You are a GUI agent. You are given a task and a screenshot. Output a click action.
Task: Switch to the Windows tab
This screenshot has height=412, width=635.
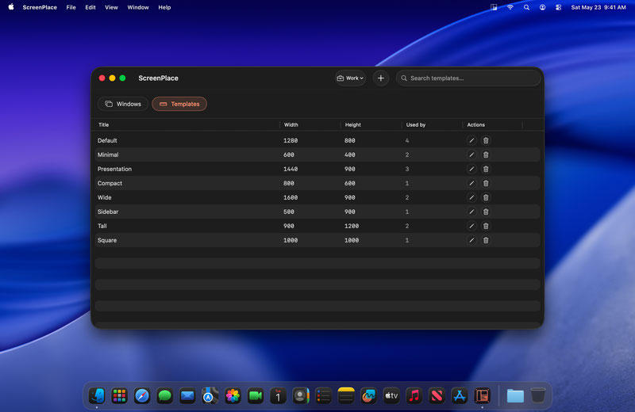click(123, 104)
